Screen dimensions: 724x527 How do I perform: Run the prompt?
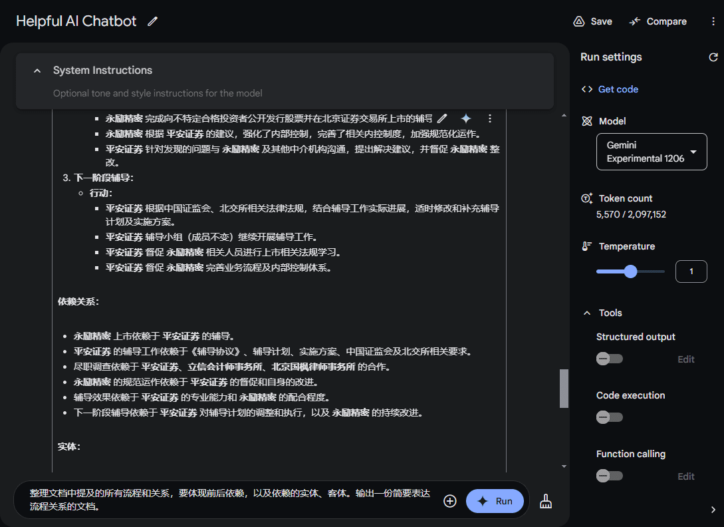(495, 501)
